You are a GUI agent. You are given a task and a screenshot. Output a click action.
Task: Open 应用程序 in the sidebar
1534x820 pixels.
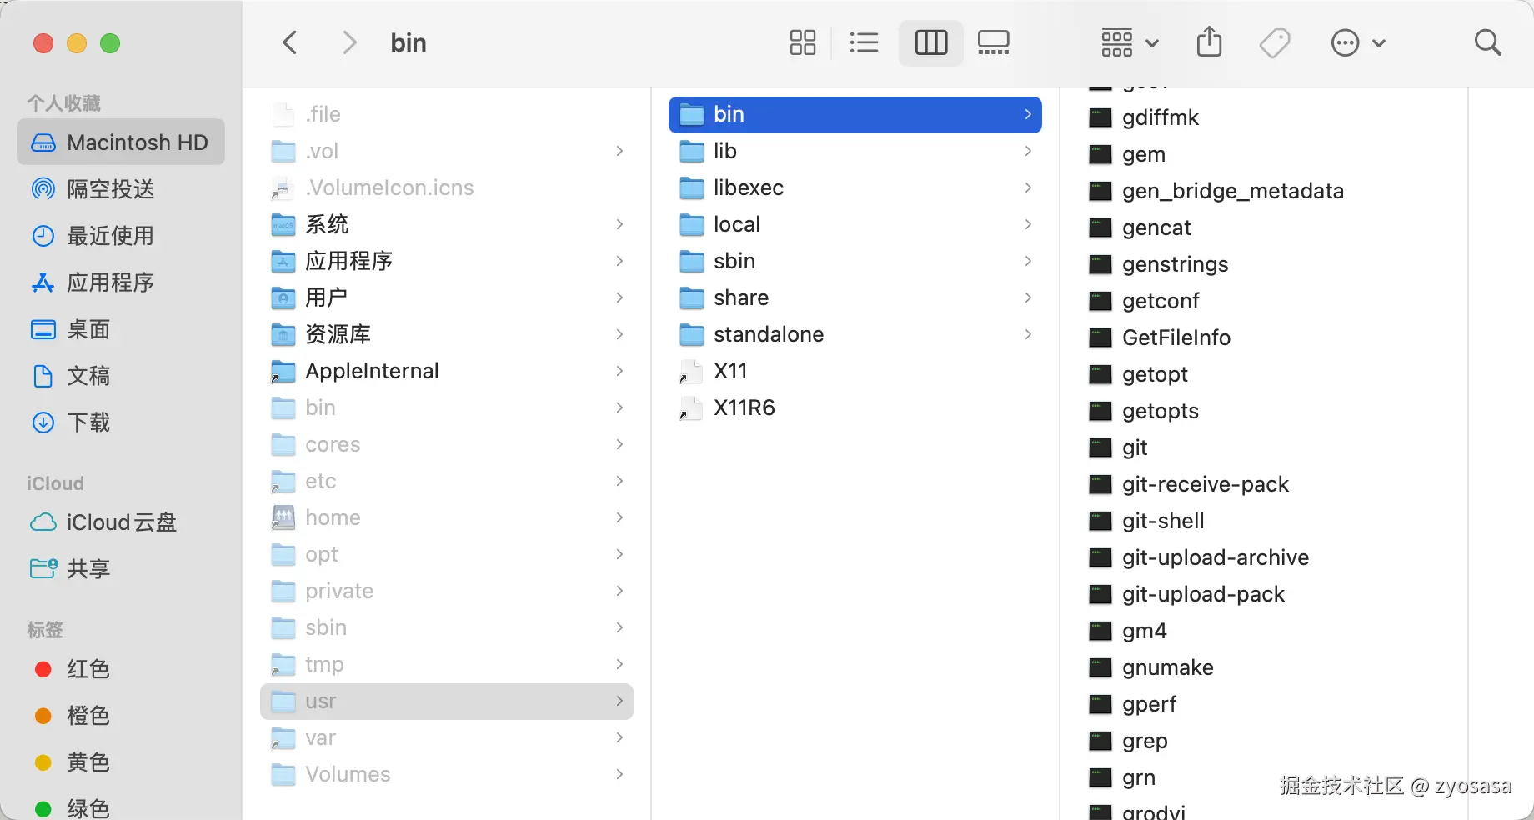coord(121,282)
